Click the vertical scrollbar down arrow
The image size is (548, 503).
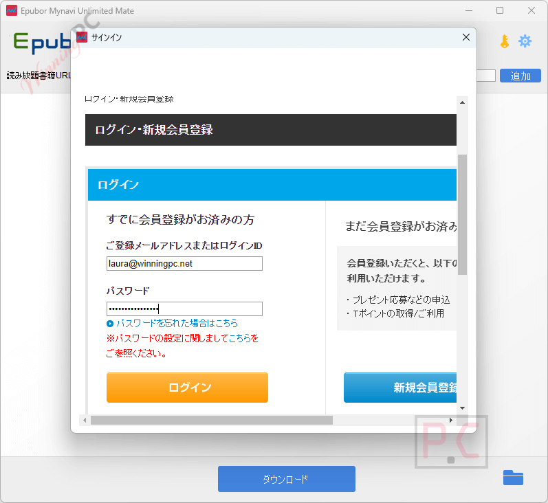pos(462,408)
